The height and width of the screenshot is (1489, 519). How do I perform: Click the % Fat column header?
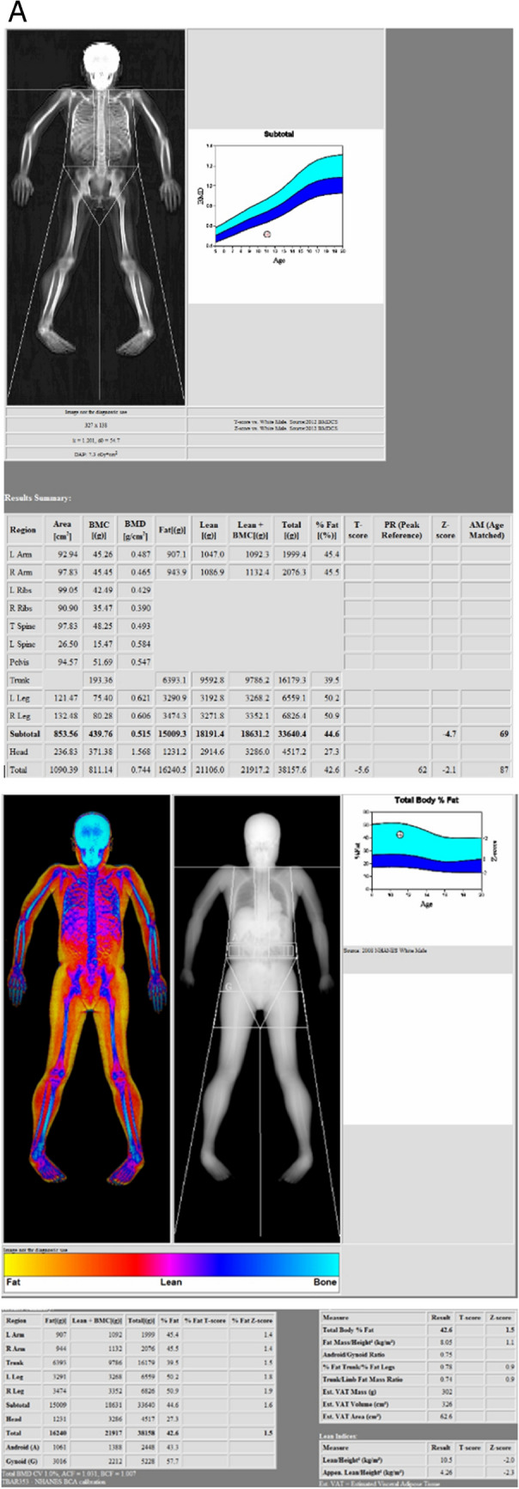pos(327,530)
